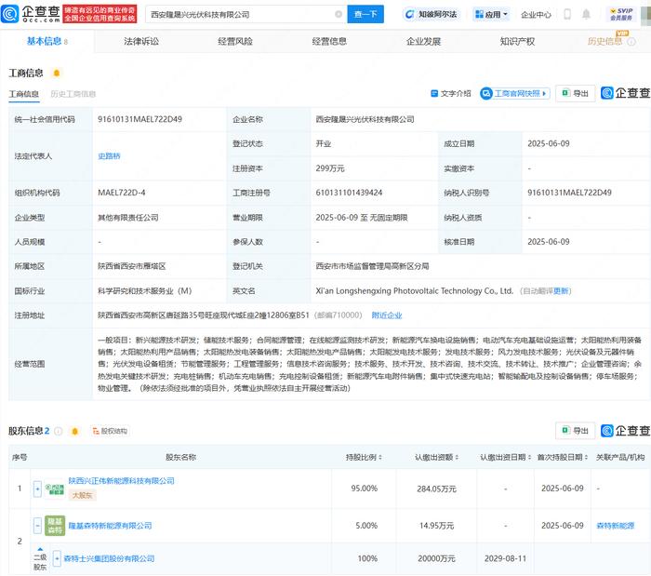Open 隆基森特新能源有限公司 link
The width and height of the screenshot is (651, 576).
pyautogui.click(x=110, y=526)
